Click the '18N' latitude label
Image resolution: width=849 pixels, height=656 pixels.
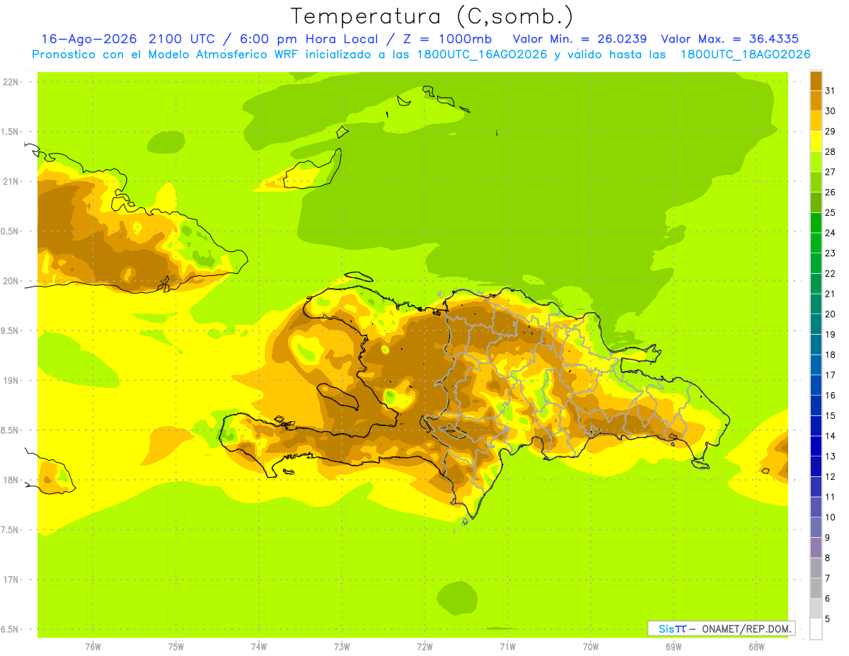tap(11, 480)
